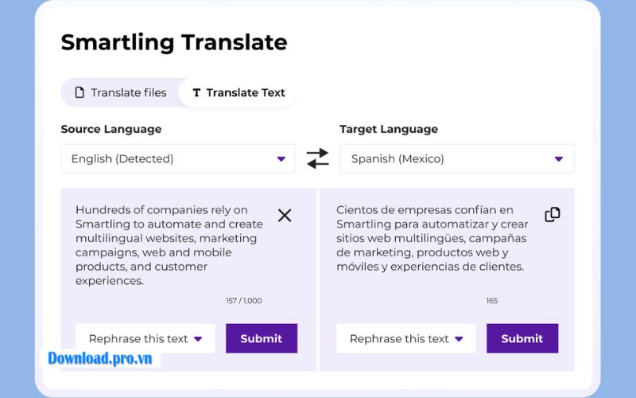Clear the source text with X icon

click(x=285, y=215)
